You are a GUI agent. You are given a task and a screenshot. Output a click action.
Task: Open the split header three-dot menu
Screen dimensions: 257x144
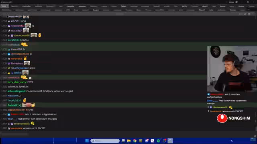(x=253, y=14)
